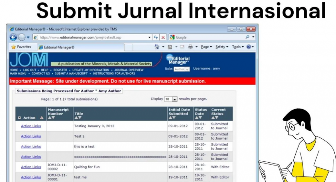Open the Role Author dropdown
336x182 pixels.
point(181,69)
